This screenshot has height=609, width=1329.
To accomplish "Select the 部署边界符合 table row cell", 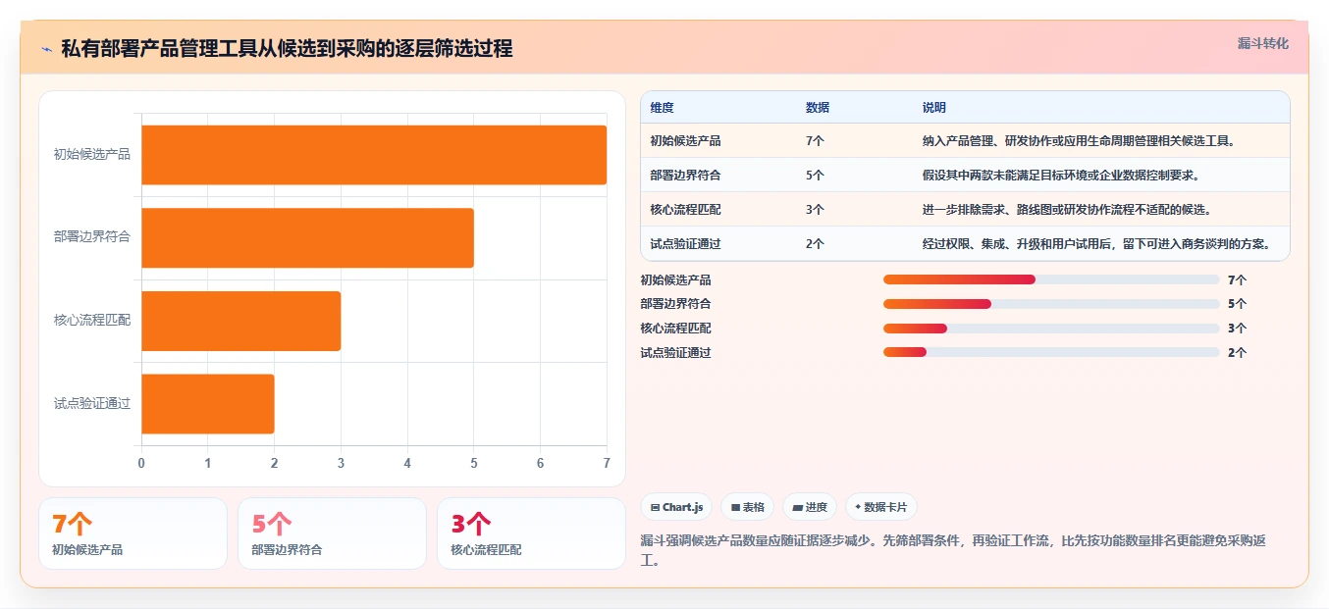I will coord(685,176).
